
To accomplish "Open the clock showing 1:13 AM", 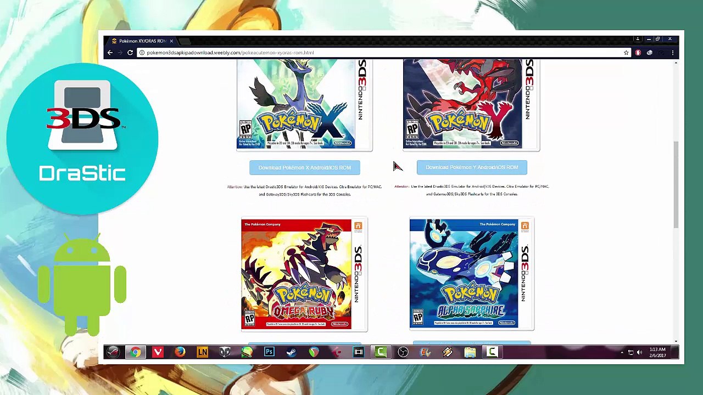I will pos(657,352).
